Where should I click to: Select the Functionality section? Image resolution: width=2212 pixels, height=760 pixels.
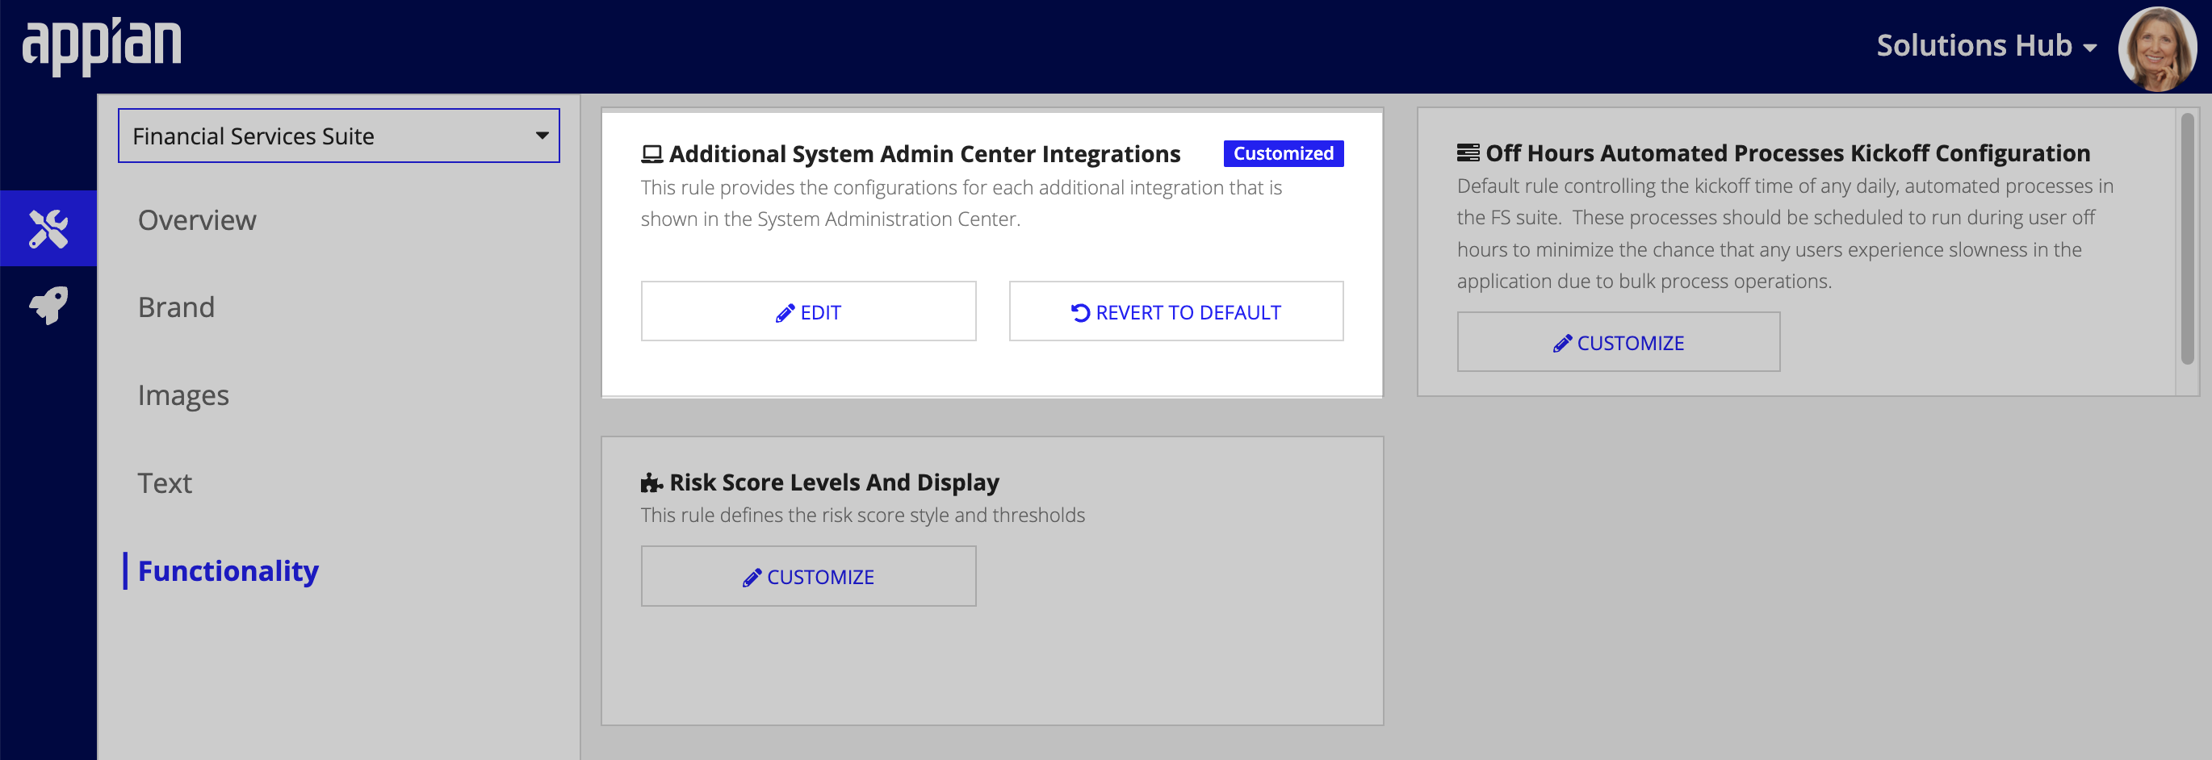(228, 570)
